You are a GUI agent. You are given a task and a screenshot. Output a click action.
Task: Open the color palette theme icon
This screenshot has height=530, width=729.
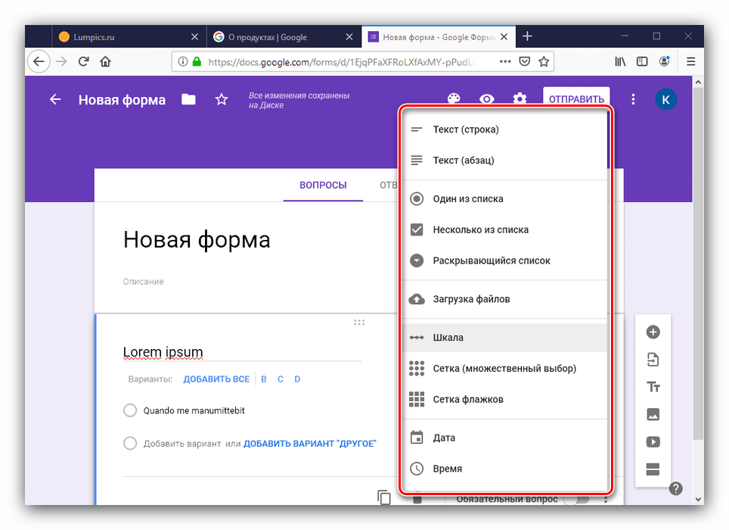coord(454,98)
